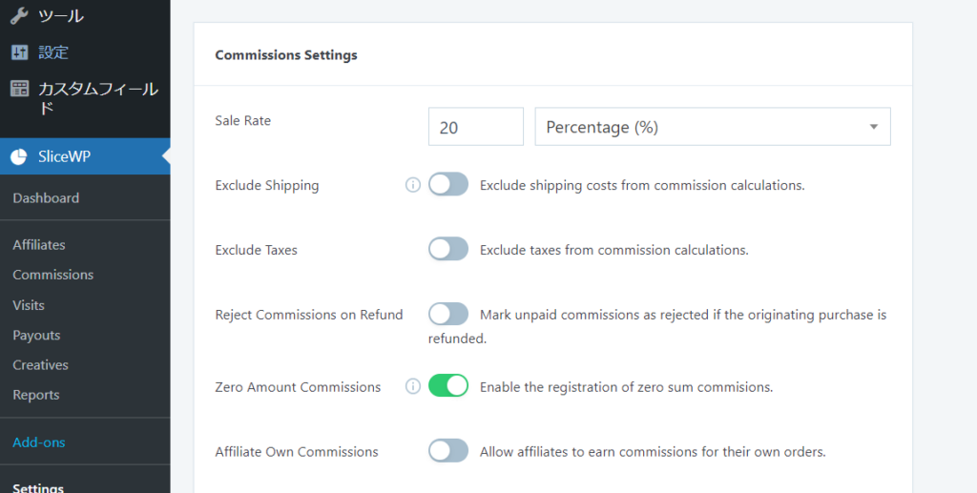The image size is (977, 493).
Task: Click the カスタムフィールド table icon
Action: [19, 89]
